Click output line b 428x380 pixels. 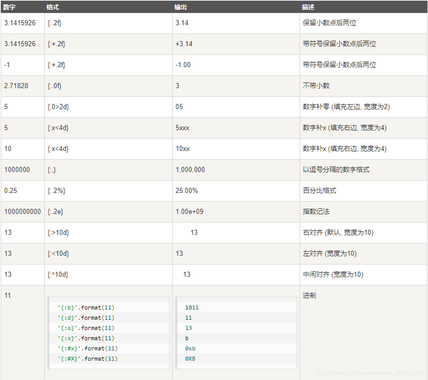pyautogui.click(x=187, y=338)
